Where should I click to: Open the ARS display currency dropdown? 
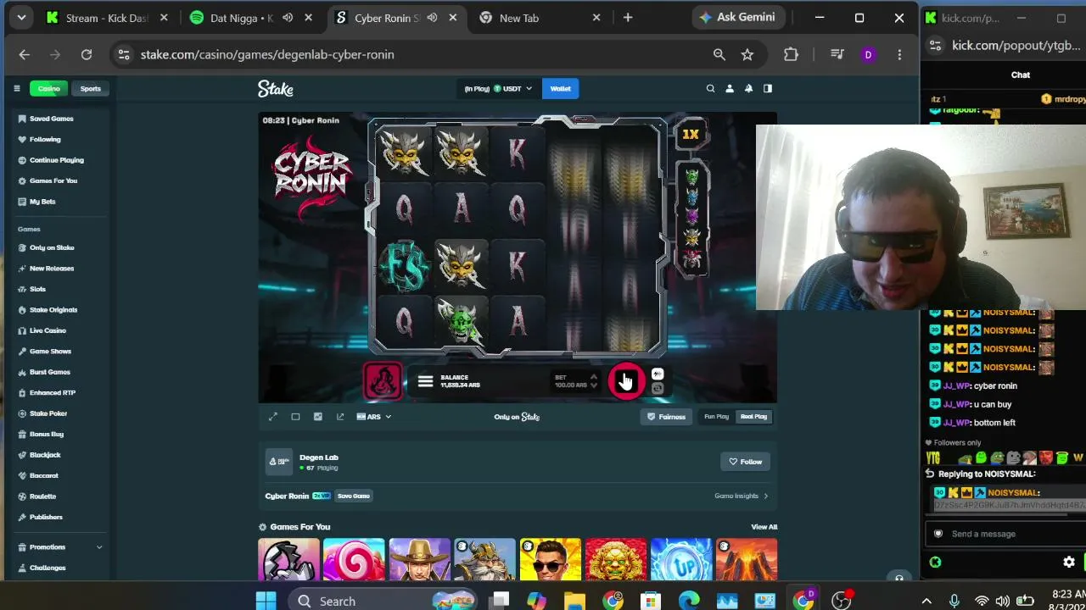[374, 417]
